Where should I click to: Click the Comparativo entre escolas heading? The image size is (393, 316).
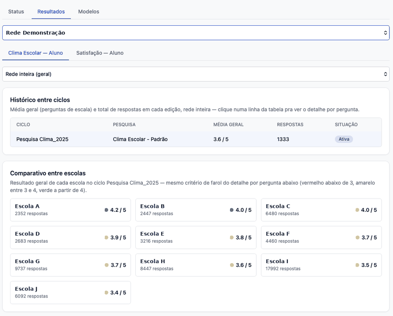click(48, 173)
